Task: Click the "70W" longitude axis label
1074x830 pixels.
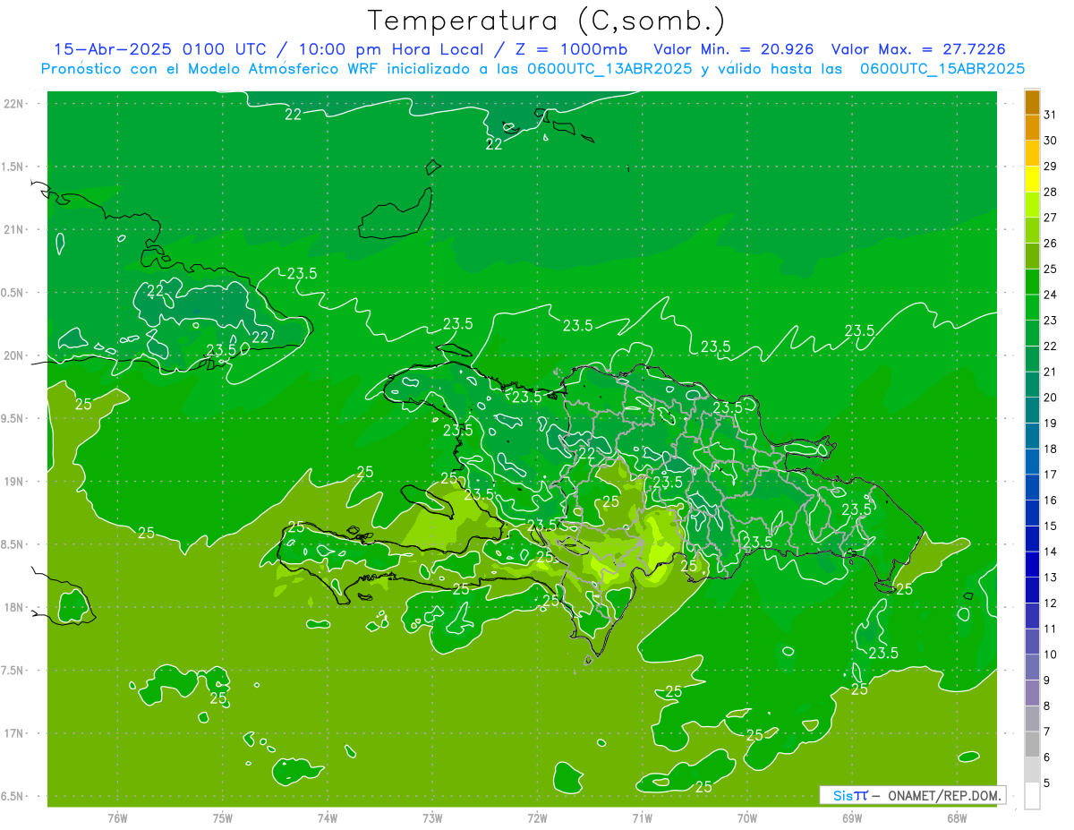Action: pyautogui.click(x=747, y=817)
